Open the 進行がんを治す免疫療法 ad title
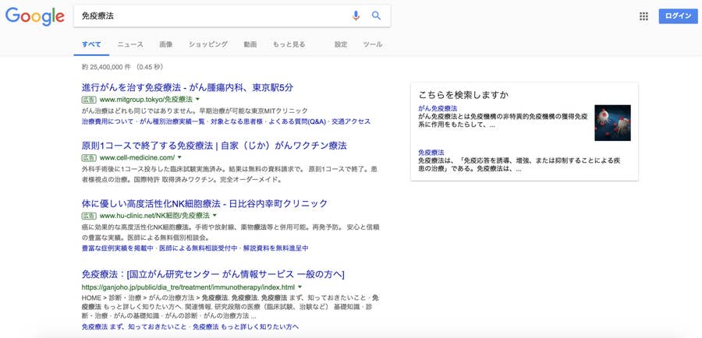Screen dimensions: 702x338 pos(187,87)
